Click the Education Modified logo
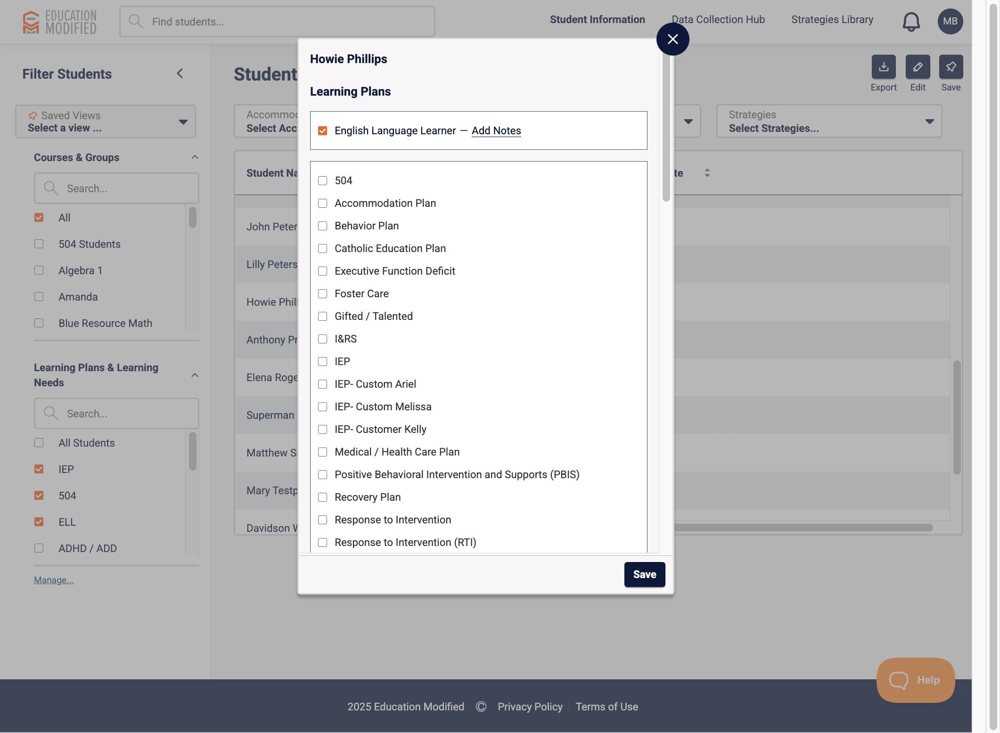This screenshot has height=733, width=1000. [60, 22]
